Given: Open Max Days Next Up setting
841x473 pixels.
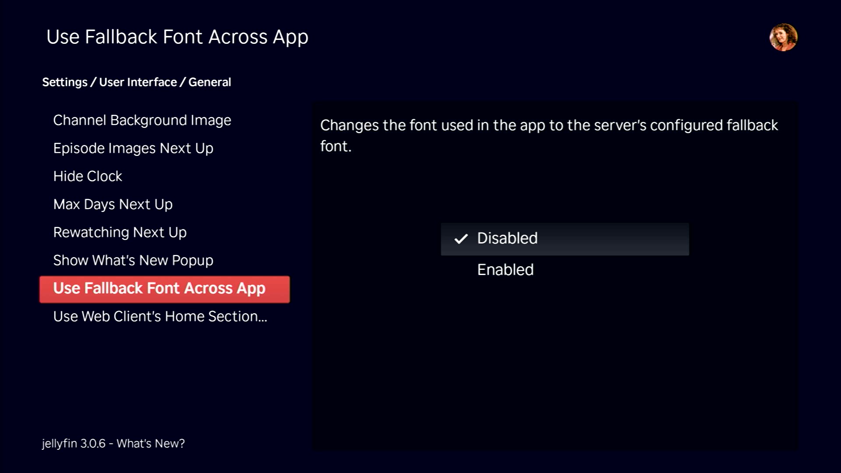Looking at the screenshot, I should point(113,205).
